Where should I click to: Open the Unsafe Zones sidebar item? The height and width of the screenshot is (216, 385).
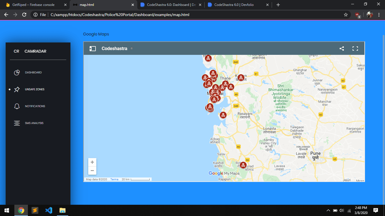point(38,89)
